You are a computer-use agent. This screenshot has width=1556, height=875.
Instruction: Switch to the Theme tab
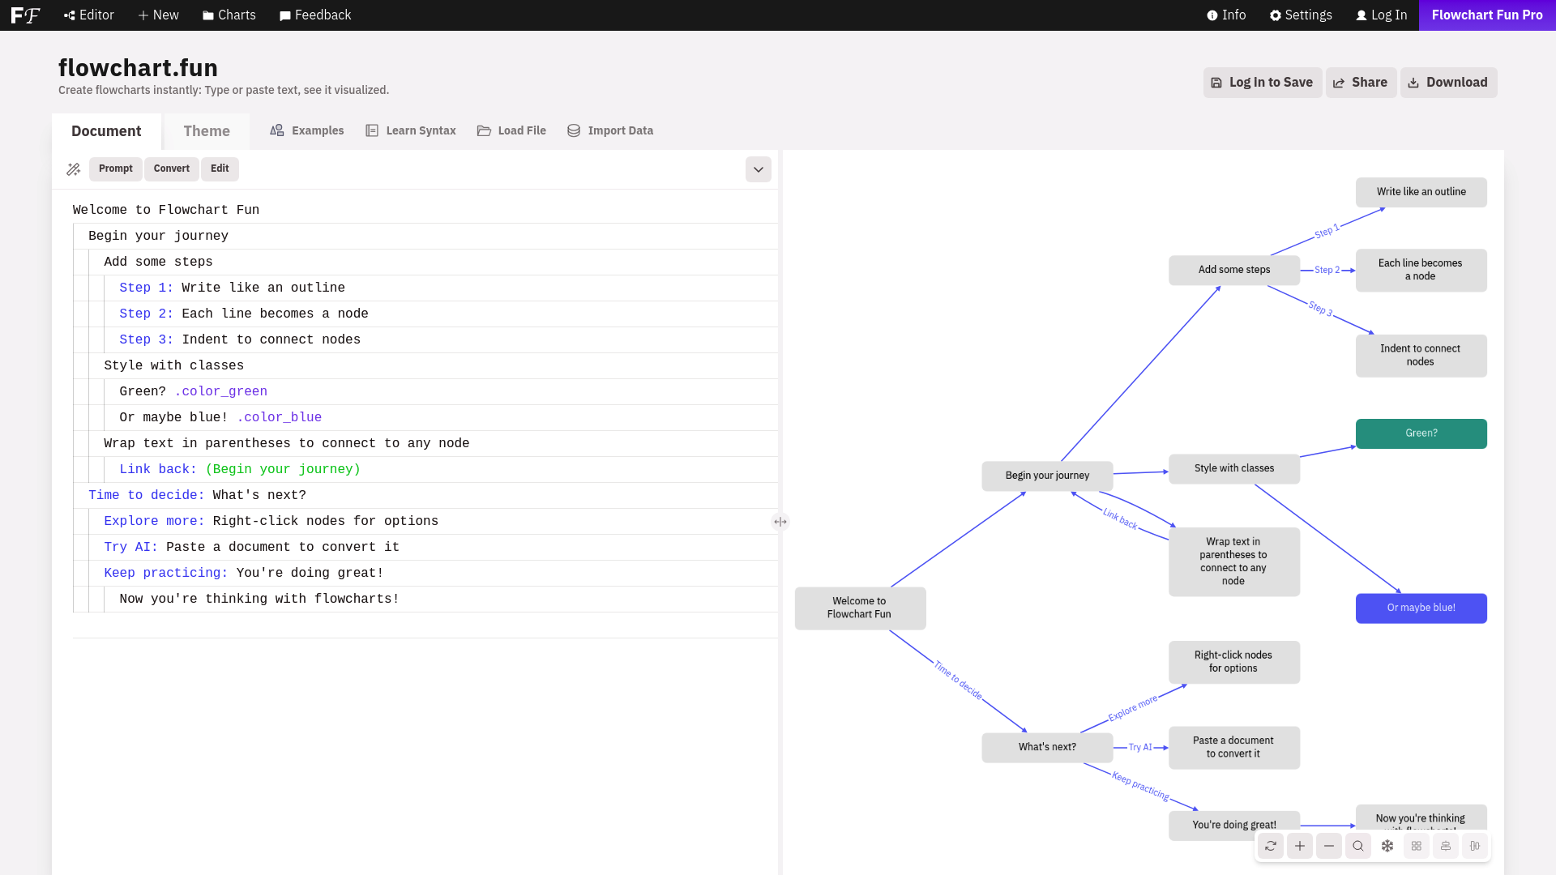(207, 131)
